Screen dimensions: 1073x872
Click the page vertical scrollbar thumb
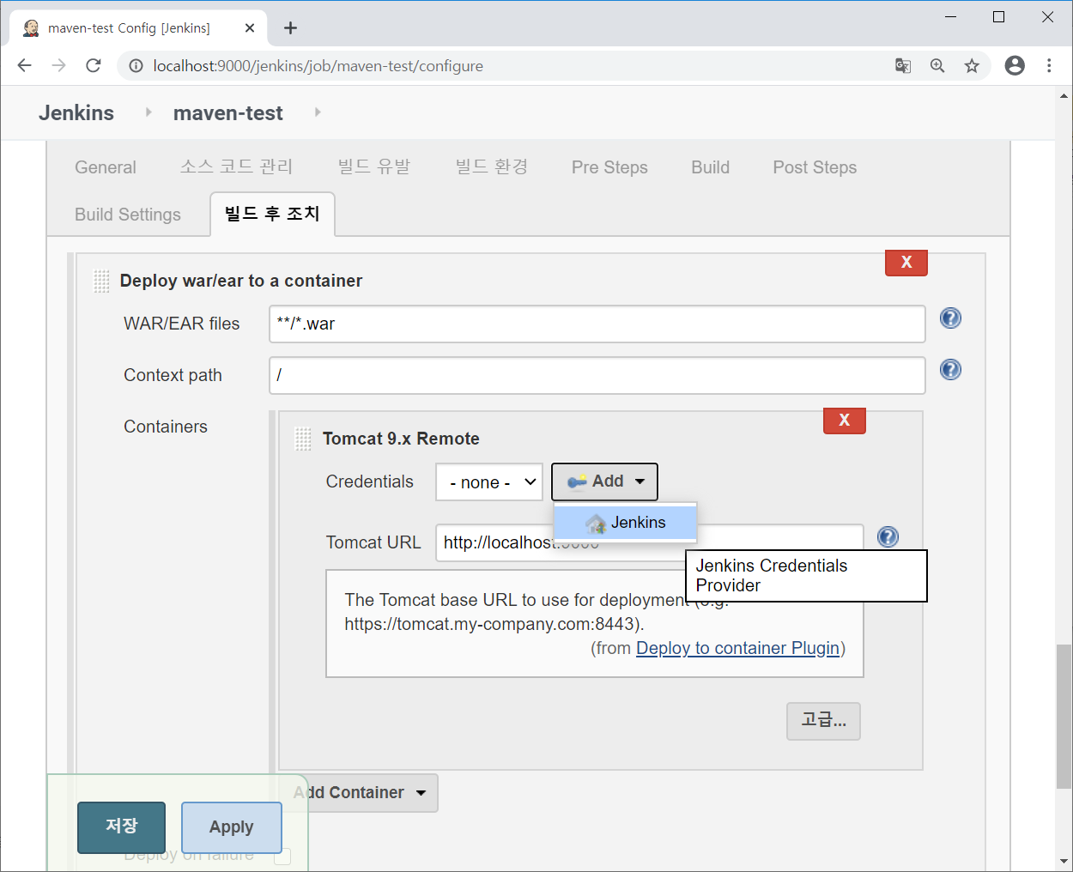(x=1064, y=717)
